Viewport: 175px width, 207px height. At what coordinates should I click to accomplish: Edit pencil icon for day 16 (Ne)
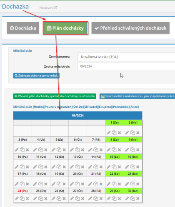(x=127, y=167)
